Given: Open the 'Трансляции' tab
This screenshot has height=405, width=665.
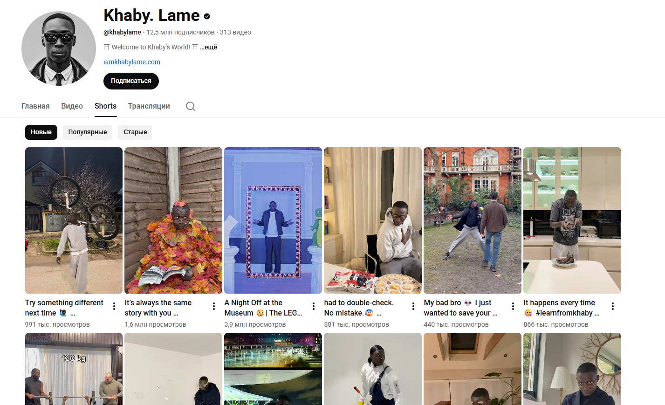Looking at the screenshot, I should [149, 106].
